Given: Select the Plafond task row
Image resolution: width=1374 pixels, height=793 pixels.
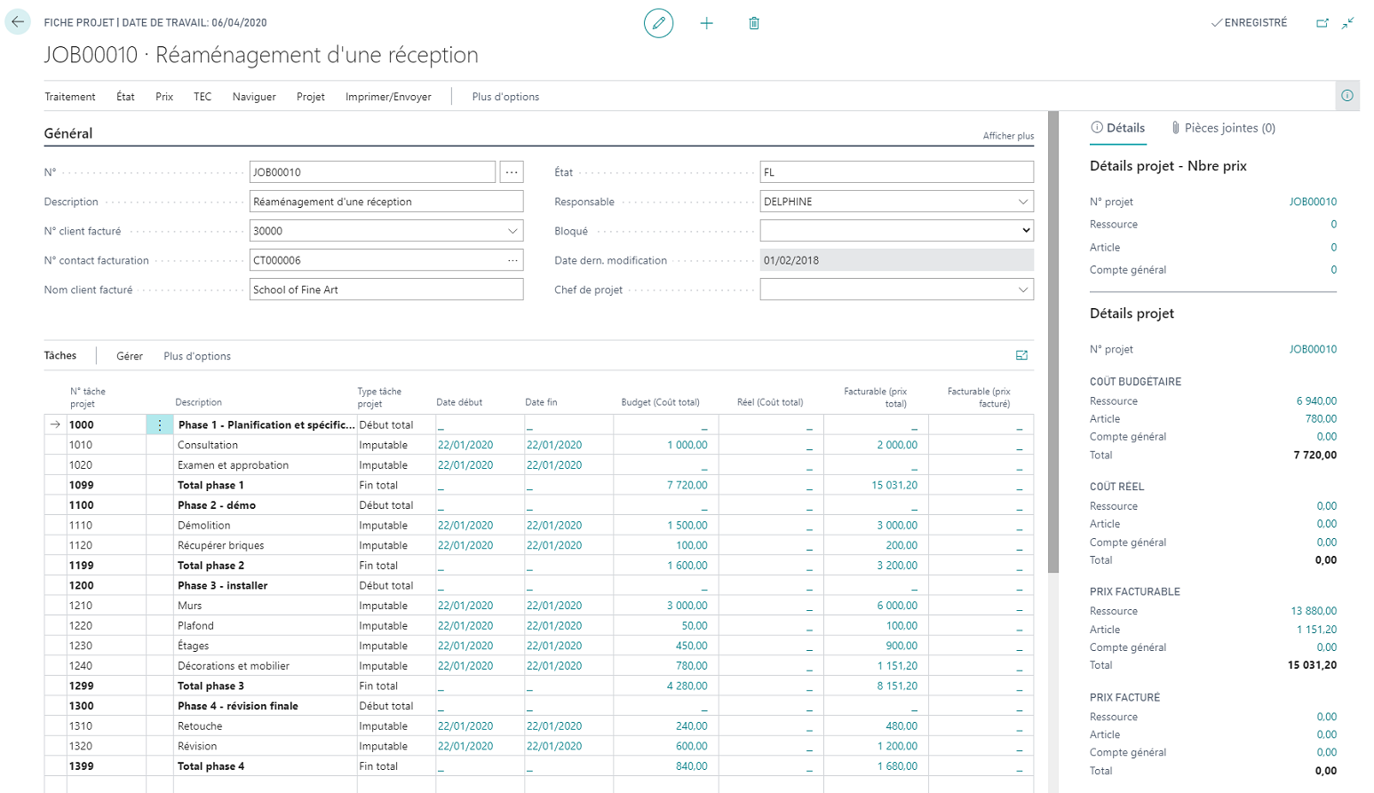Looking at the screenshot, I should pos(539,626).
